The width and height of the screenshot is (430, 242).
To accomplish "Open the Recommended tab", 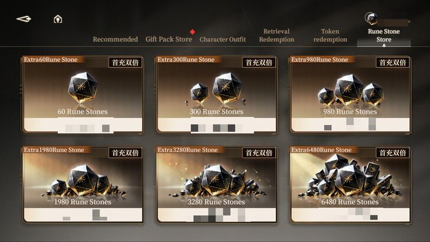I will (x=115, y=39).
